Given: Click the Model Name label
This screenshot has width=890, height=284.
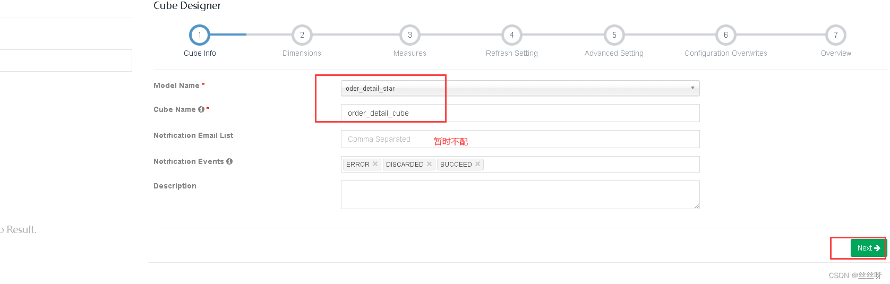Looking at the screenshot, I should [176, 85].
